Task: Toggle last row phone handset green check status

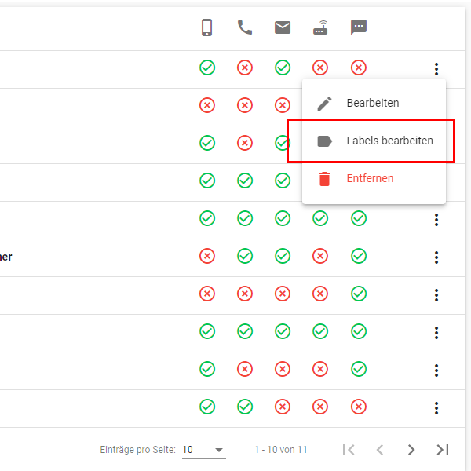Action: pos(245,407)
